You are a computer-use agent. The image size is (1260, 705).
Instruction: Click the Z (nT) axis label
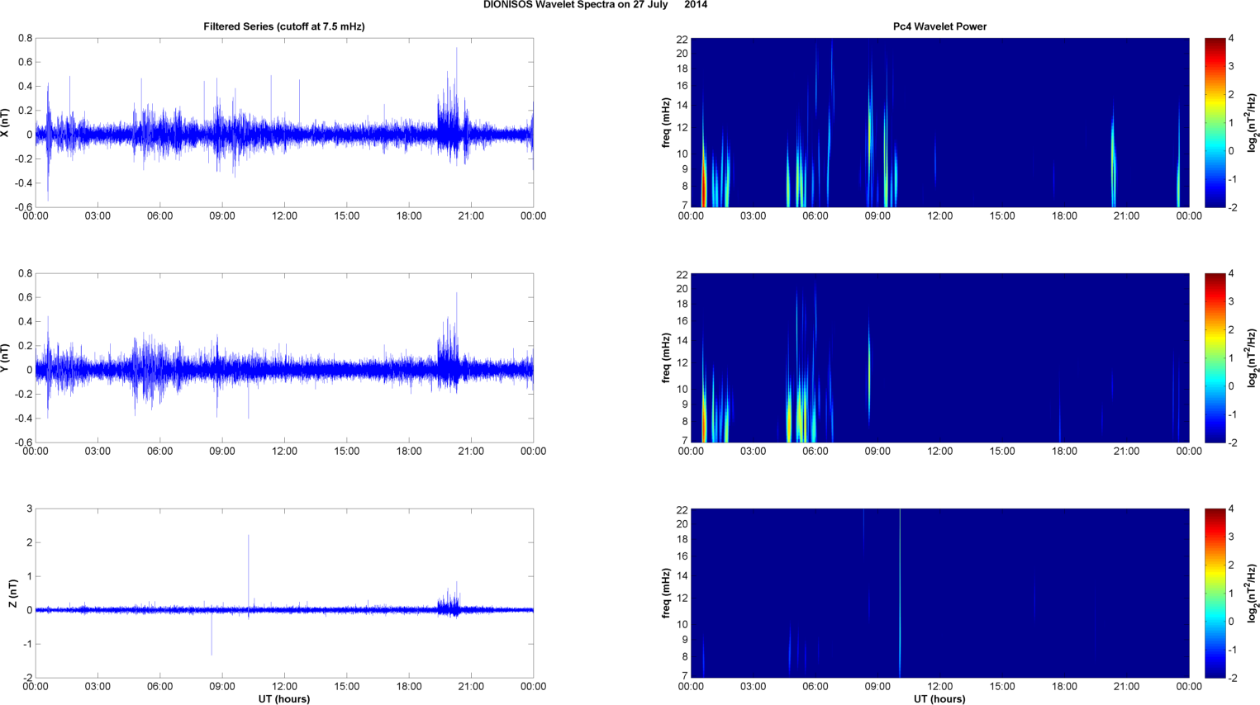13,593
